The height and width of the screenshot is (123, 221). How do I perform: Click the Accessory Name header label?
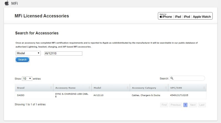click(x=65, y=88)
